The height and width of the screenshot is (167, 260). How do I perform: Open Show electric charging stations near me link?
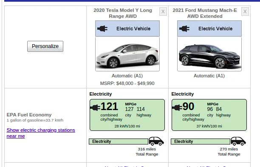[41, 133]
